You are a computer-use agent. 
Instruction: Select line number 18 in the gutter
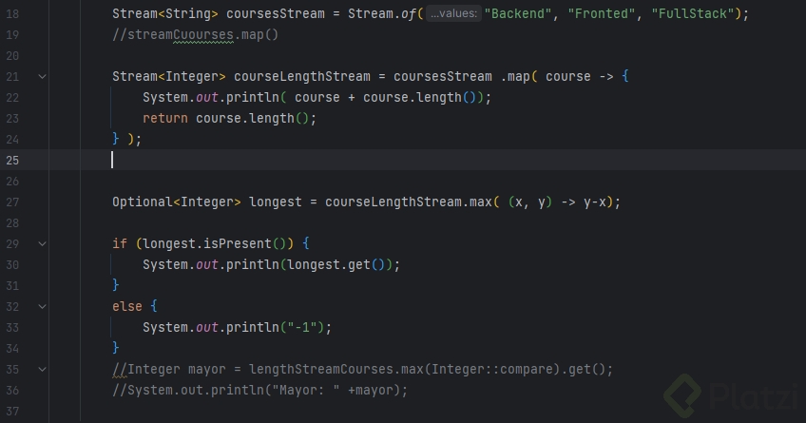[12, 14]
